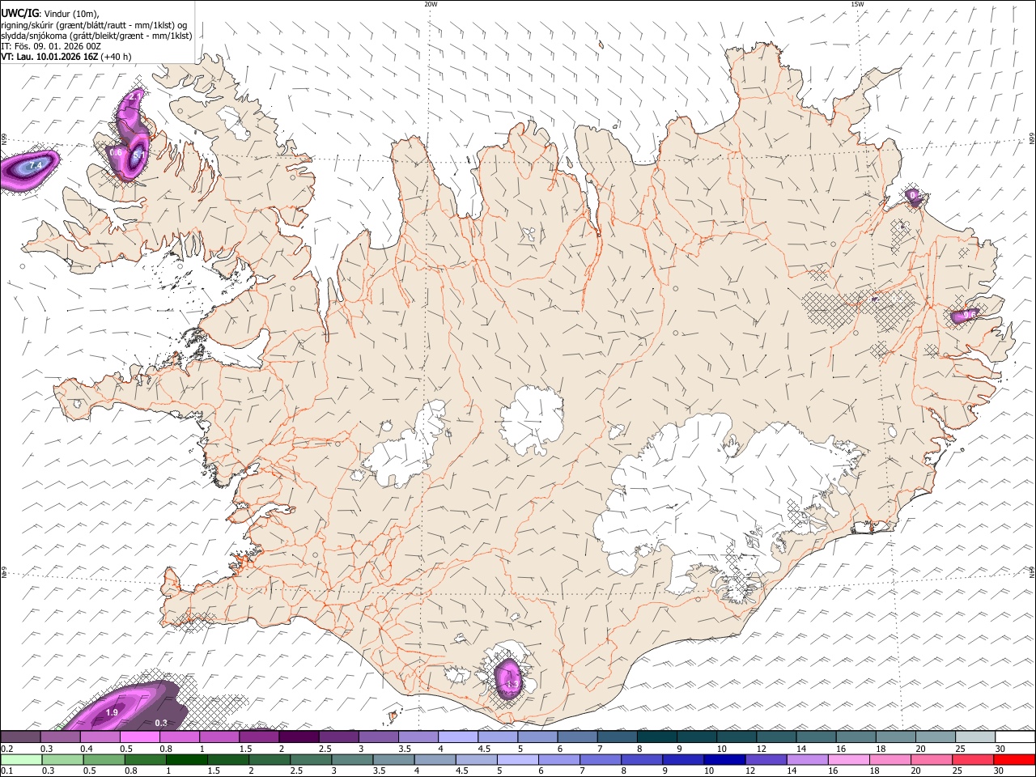Click the 15W longitude label at top
1036x777 pixels.
coord(857,4)
